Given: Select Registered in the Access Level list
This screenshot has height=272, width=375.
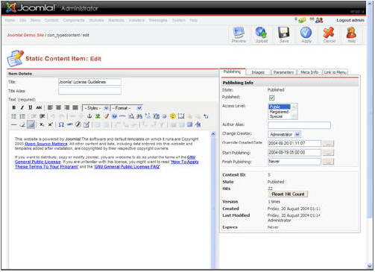Looking at the screenshot, I should pos(280,112).
